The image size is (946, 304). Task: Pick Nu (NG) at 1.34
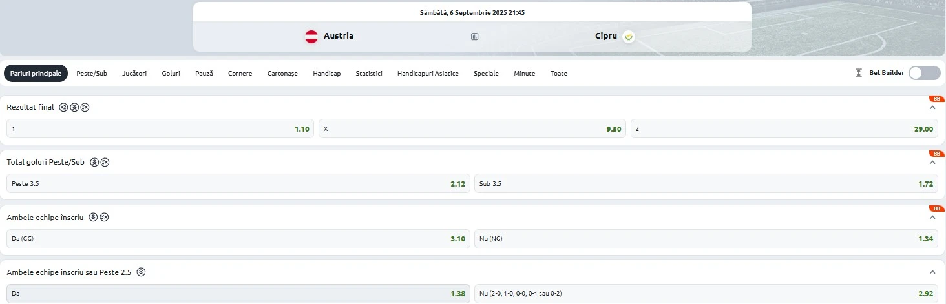[706, 239]
